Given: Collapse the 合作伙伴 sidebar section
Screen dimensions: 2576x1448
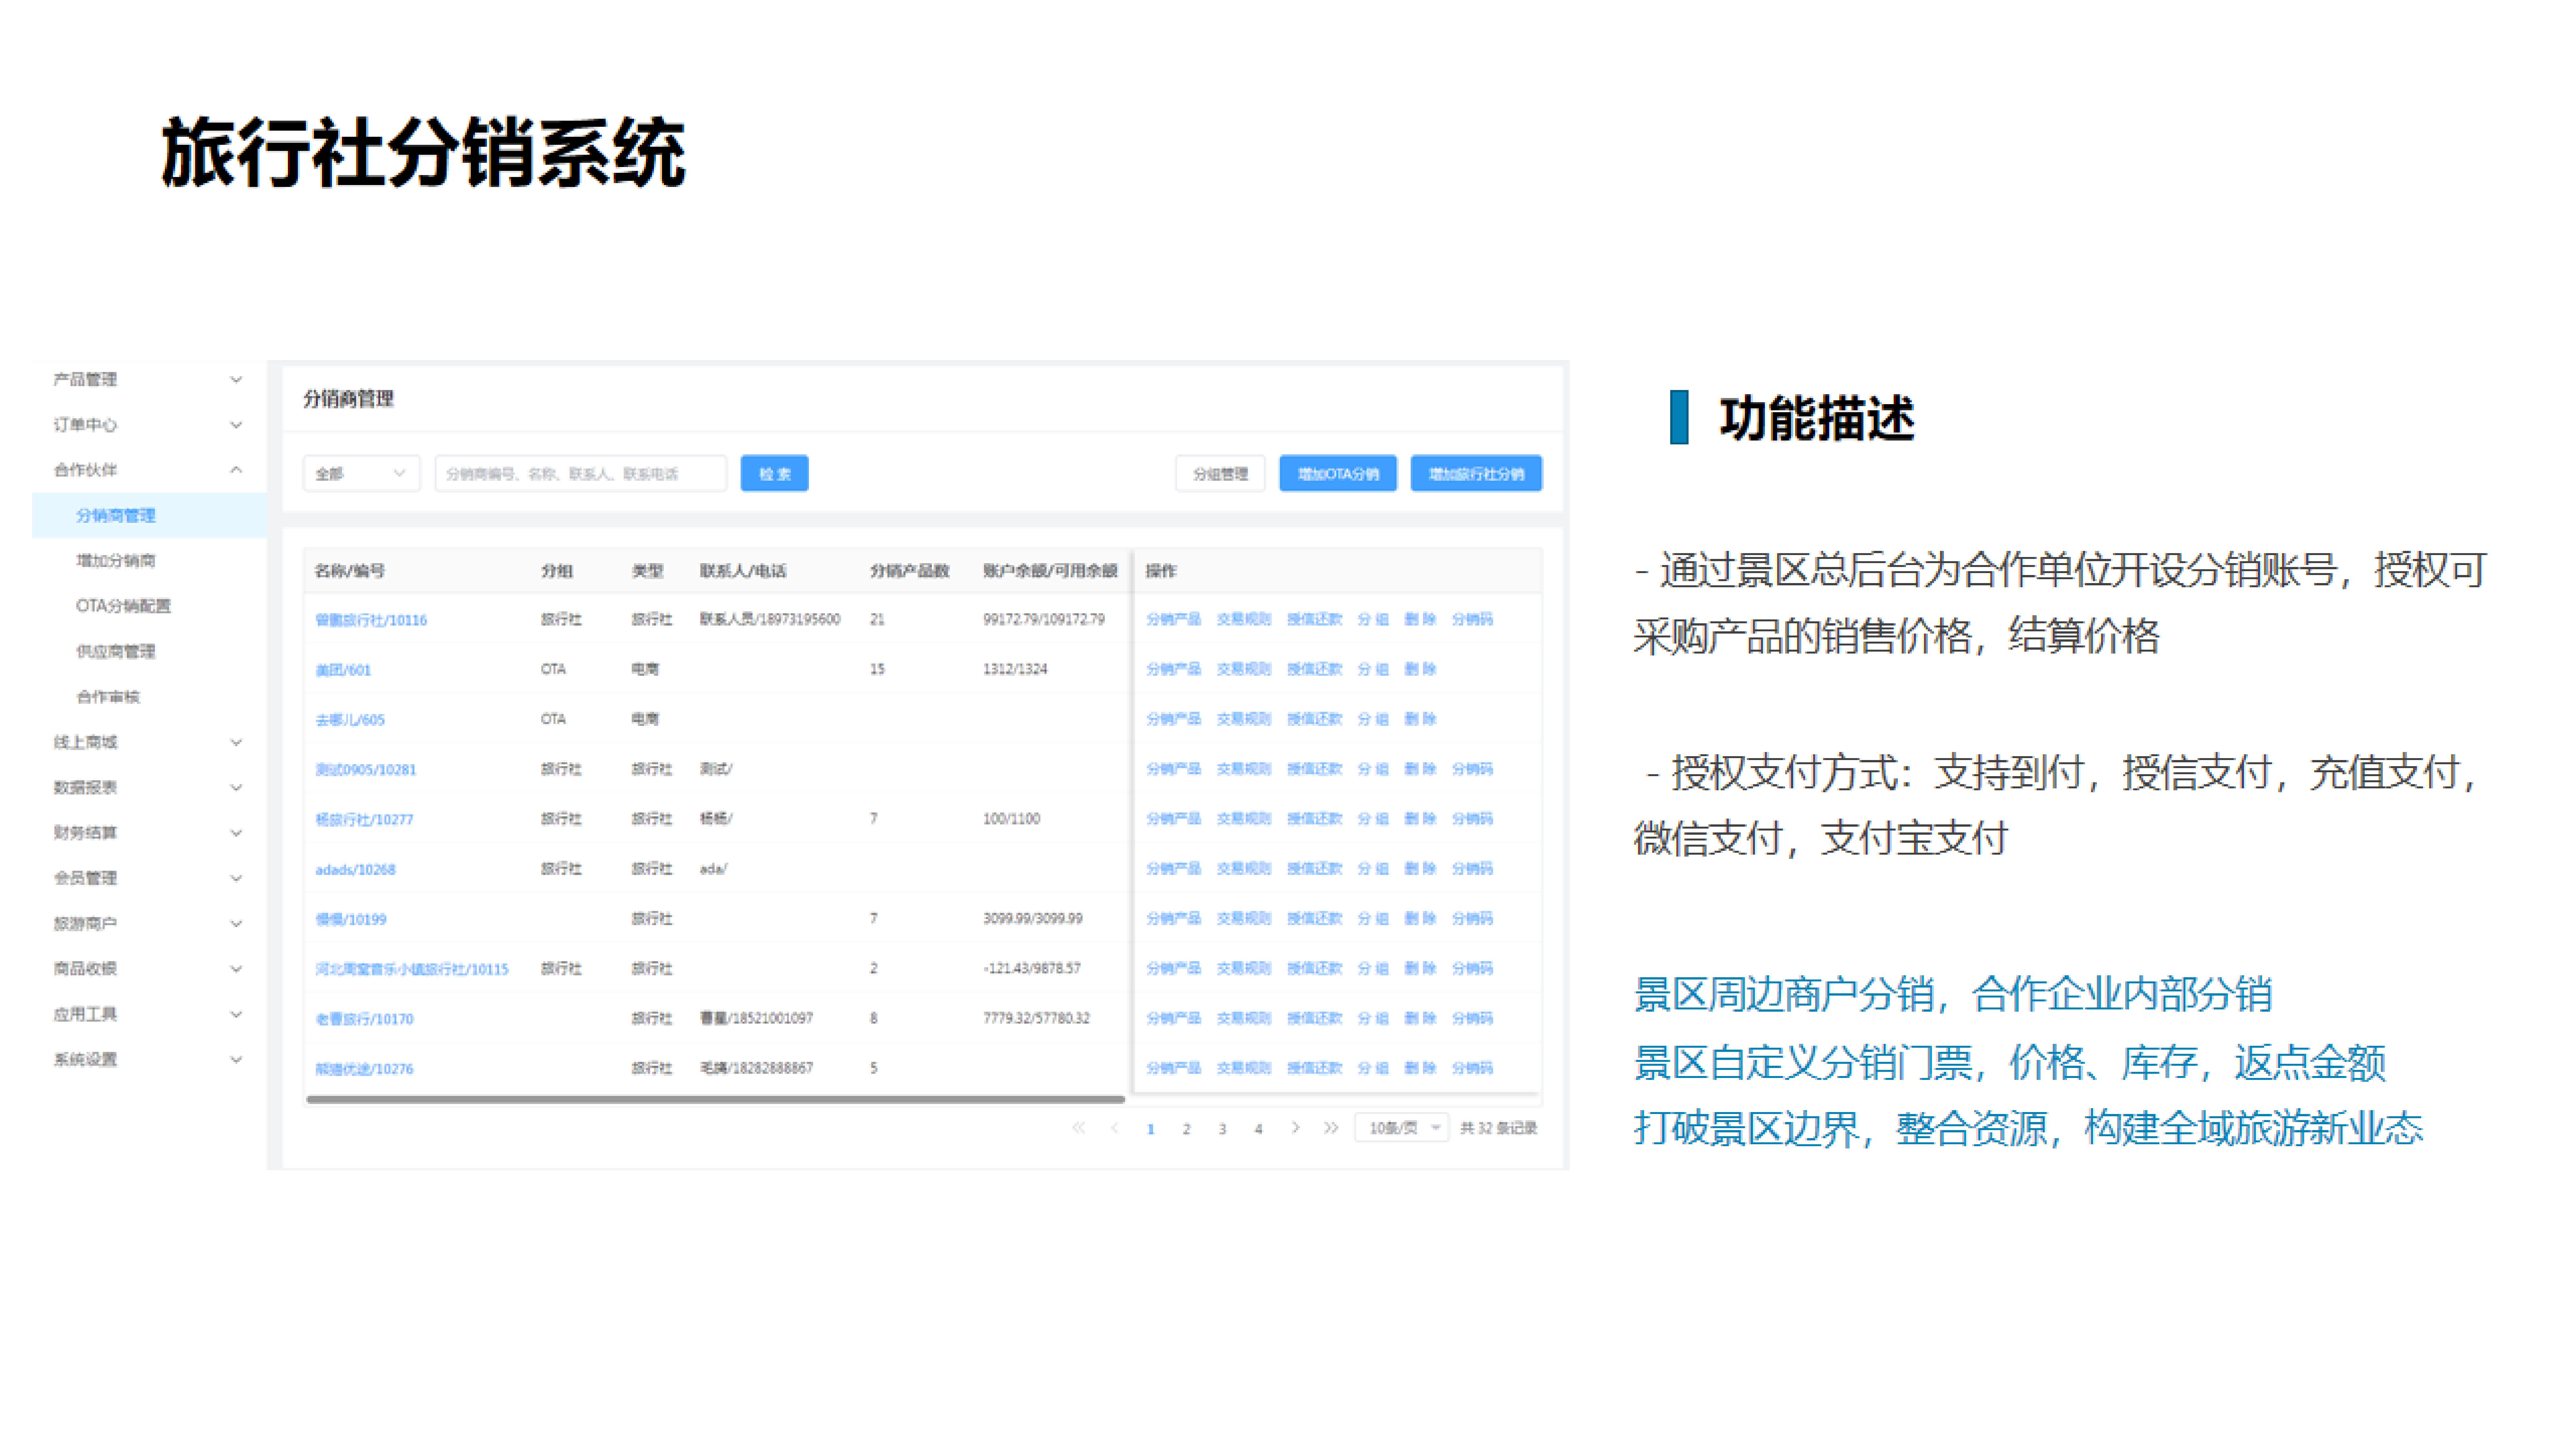Looking at the screenshot, I should 236,470.
